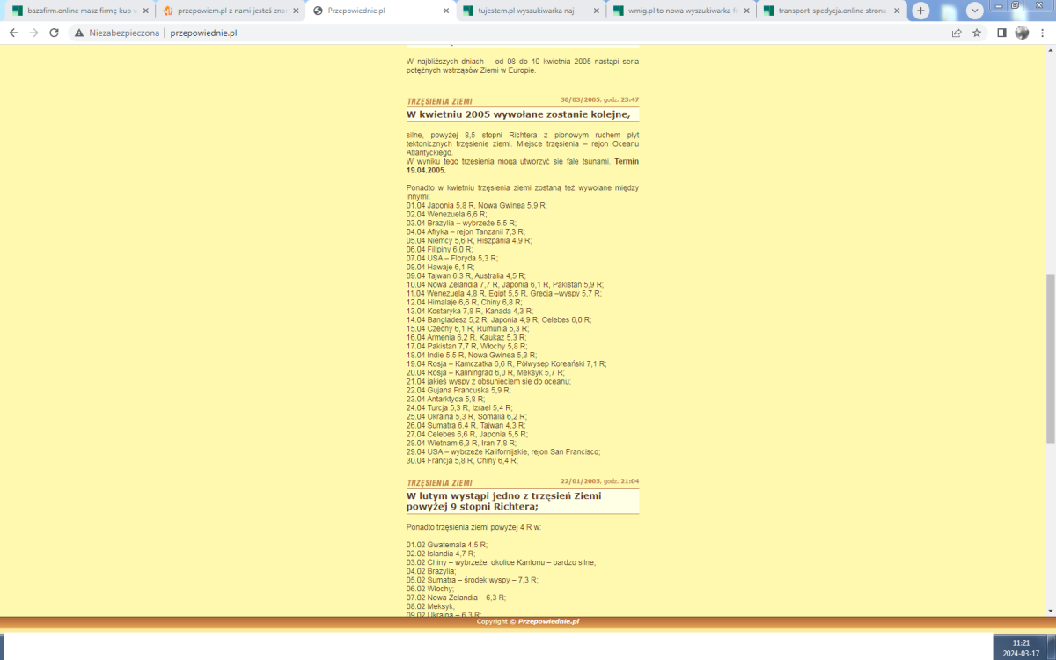
Task: Share this page via the share icon
Action: click(957, 33)
